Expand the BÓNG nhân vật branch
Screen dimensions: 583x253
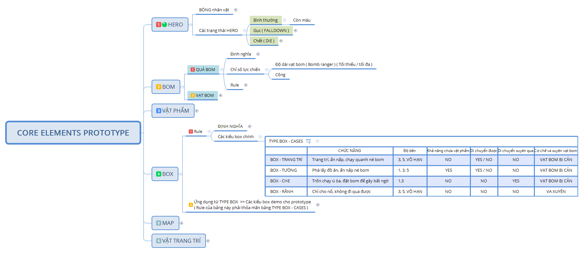pos(236,10)
